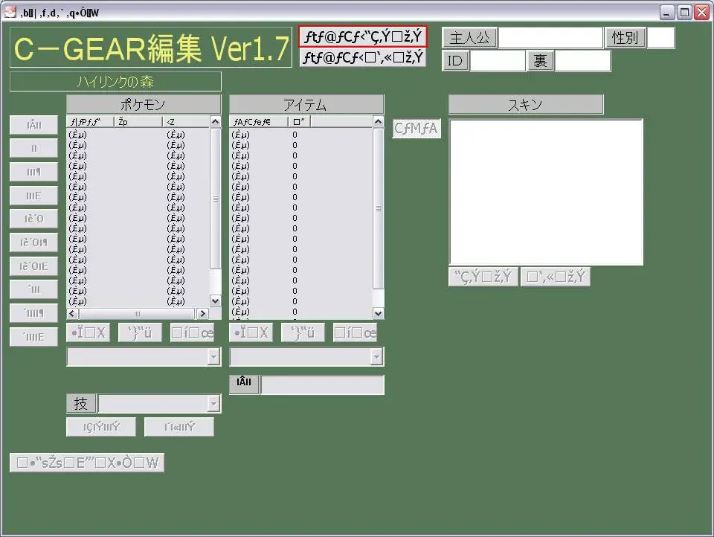714x537 pixels.
Task: Open the dropdown below the アイテム list buttons
Action: (376, 356)
